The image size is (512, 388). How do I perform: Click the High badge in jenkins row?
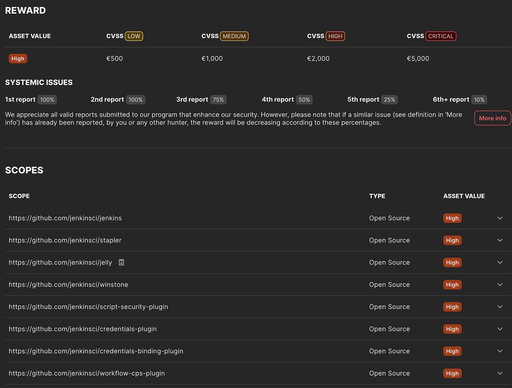pos(452,218)
